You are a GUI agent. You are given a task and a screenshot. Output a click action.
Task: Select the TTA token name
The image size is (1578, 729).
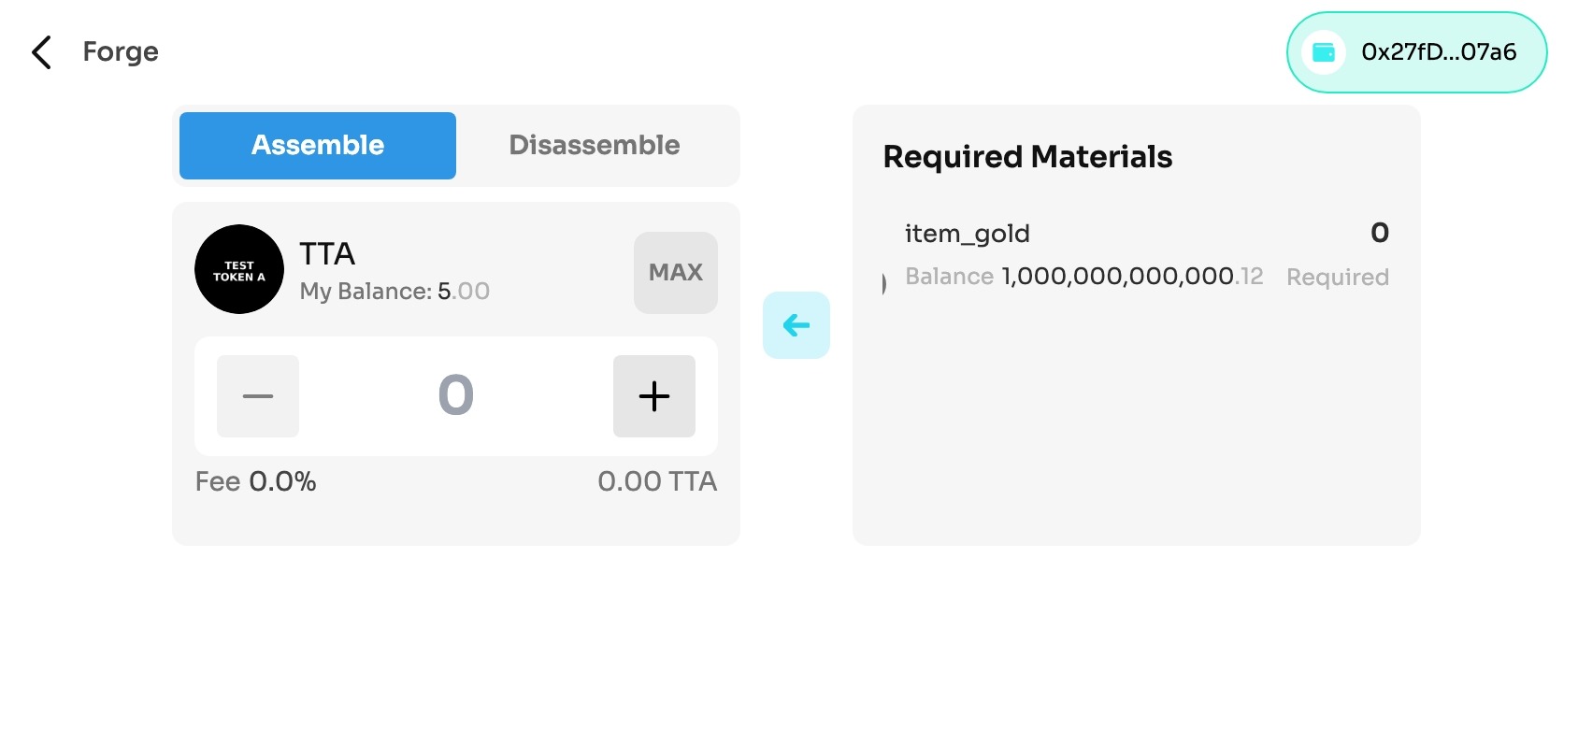(327, 254)
